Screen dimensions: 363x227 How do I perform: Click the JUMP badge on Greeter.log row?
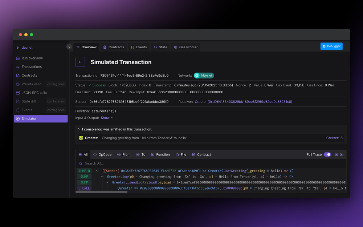click(x=84, y=177)
